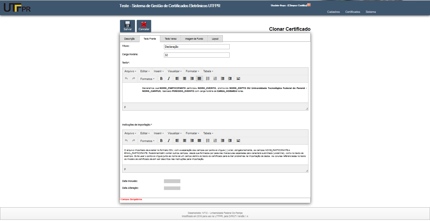Click inside the Texto editor content area
The image size is (430, 221).
click(x=215, y=93)
